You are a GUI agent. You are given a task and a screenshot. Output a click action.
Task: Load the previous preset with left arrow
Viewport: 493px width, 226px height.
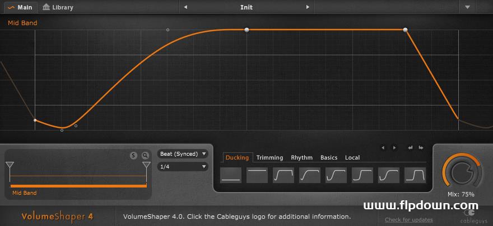click(x=185, y=7)
